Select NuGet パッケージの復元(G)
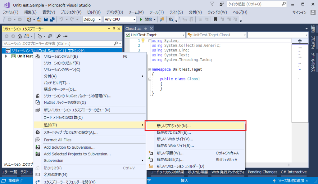 [x=90, y=102]
